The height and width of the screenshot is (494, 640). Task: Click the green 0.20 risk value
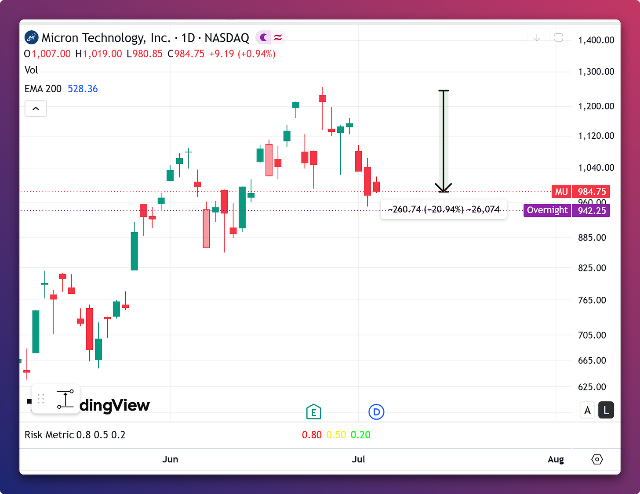360,435
